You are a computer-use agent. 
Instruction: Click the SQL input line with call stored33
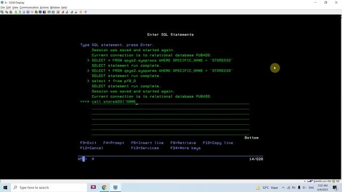coord(170,102)
